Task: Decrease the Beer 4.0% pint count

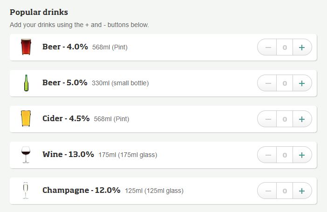Action: pos(268,47)
